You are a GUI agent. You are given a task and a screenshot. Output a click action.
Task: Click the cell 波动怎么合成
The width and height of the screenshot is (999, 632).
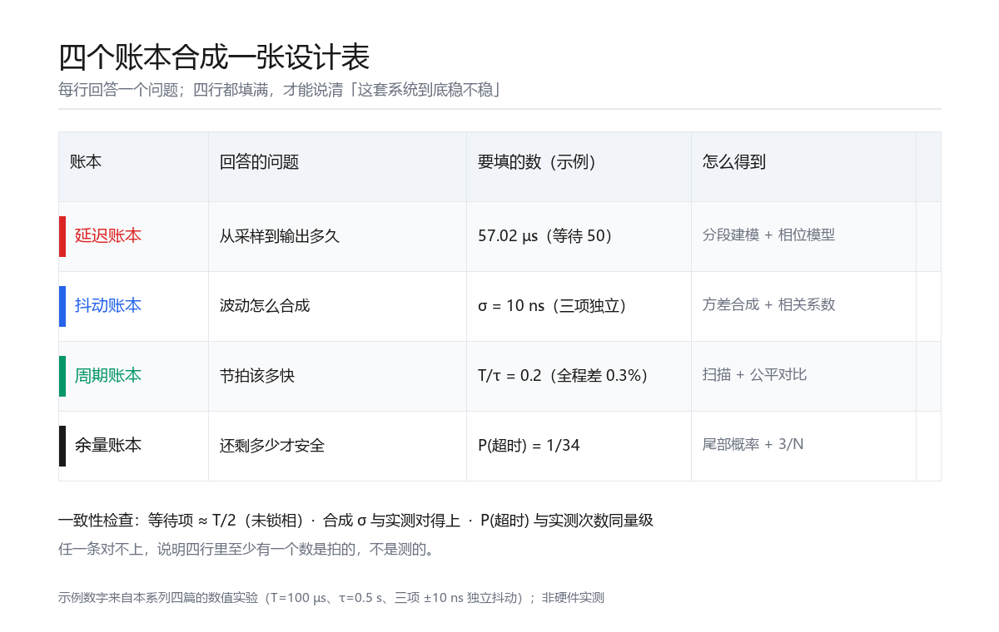pos(265,306)
